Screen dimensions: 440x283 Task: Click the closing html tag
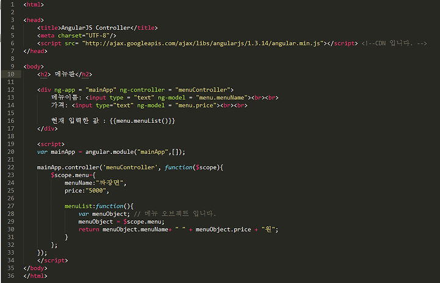pos(35,276)
